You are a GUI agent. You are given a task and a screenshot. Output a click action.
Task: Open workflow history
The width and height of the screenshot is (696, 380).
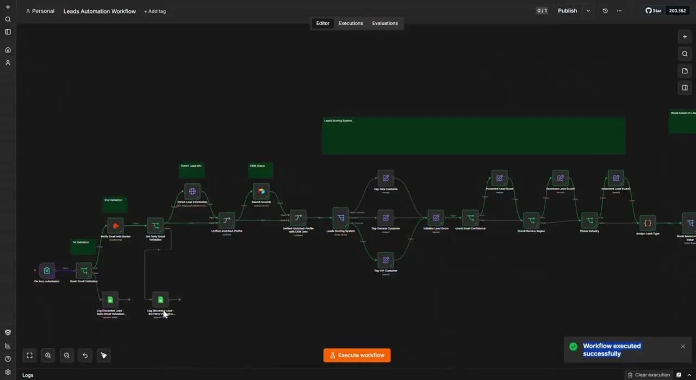(605, 11)
